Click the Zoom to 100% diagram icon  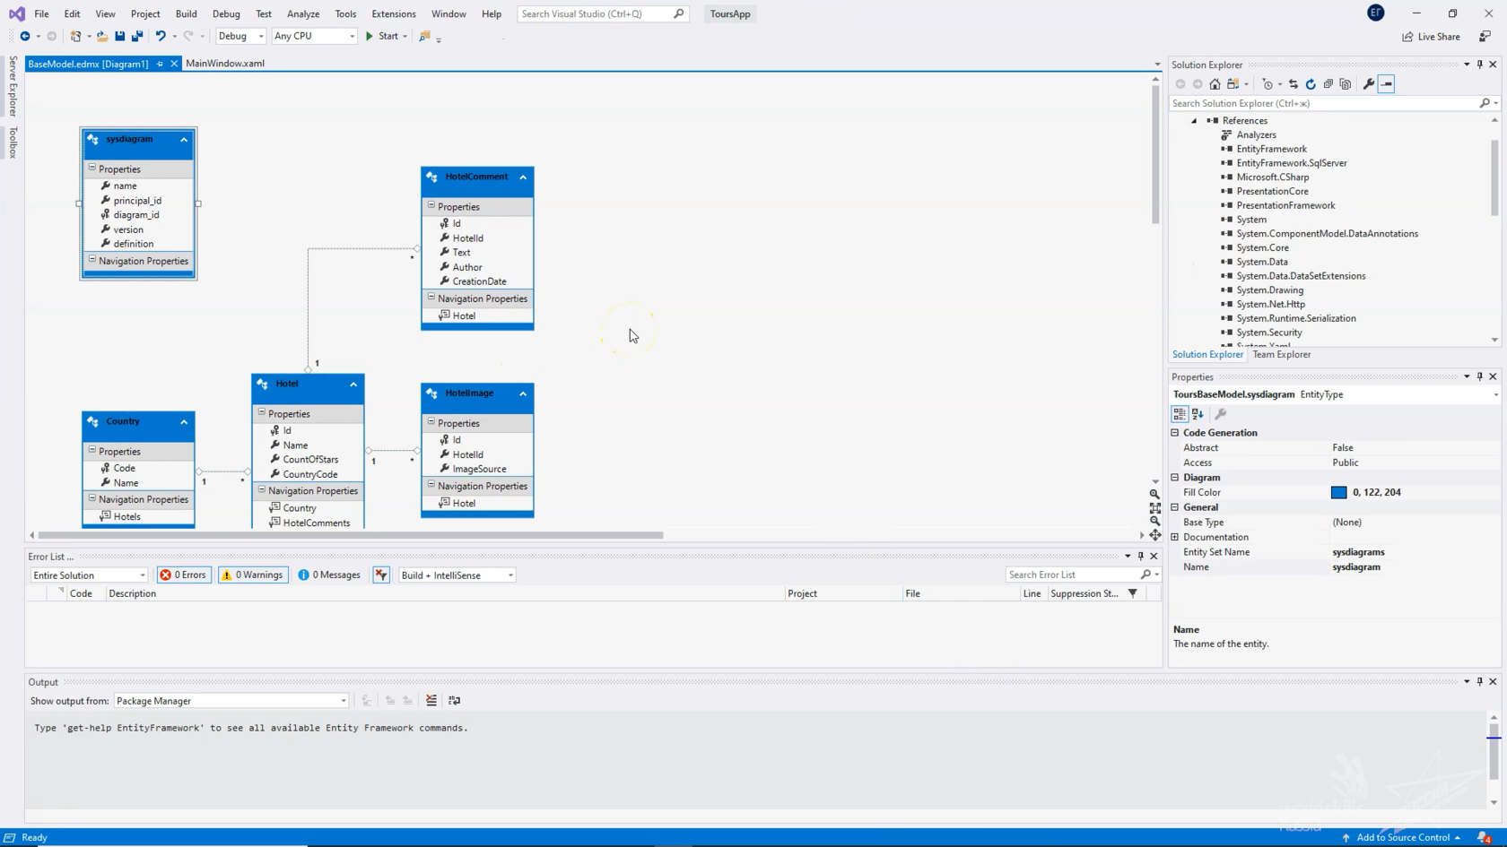coord(1155,507)
